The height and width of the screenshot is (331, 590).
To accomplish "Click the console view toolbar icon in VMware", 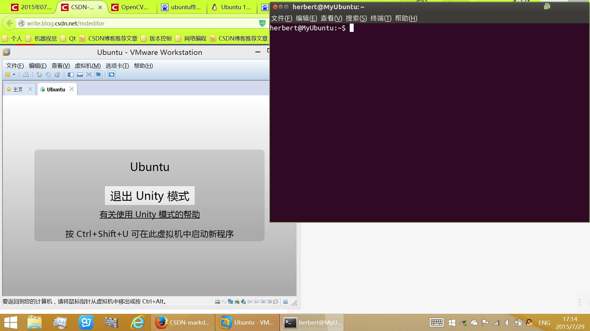I will coord(112,74).
